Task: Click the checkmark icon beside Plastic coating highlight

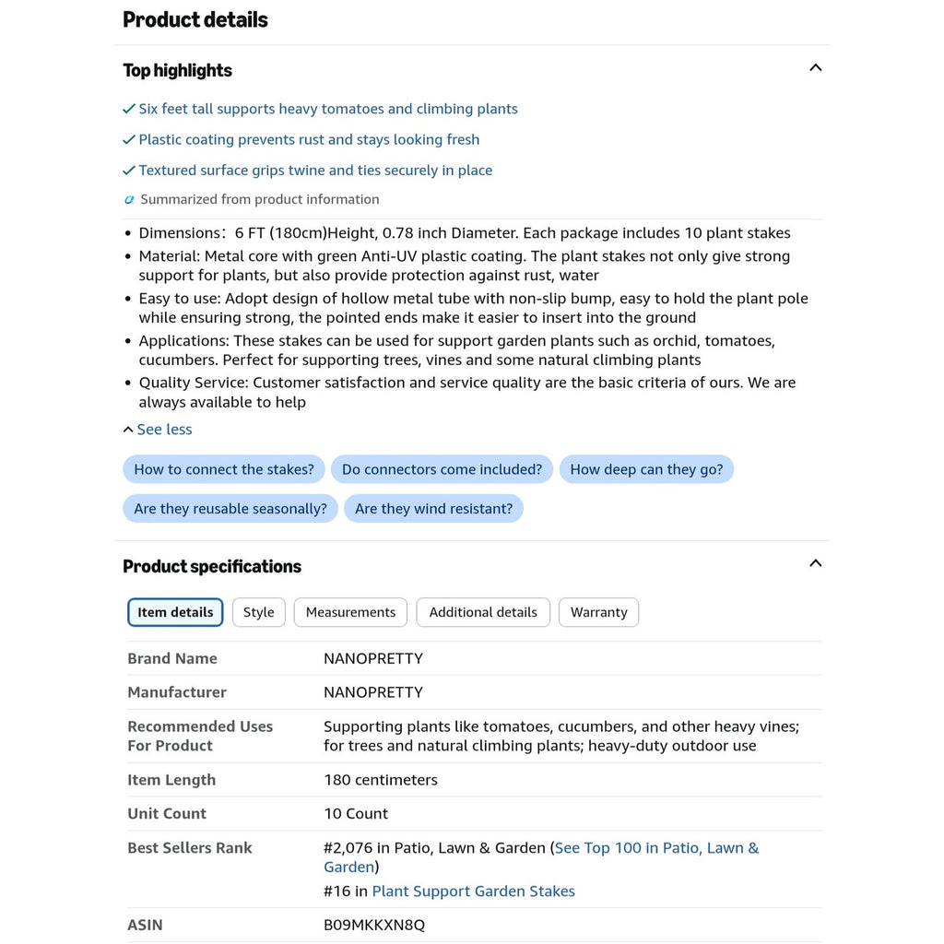Action: [x=129, y=140]
